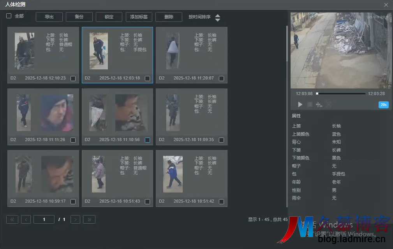Go to the previous results page
This screenshot has width=393, height=249.
26,219
